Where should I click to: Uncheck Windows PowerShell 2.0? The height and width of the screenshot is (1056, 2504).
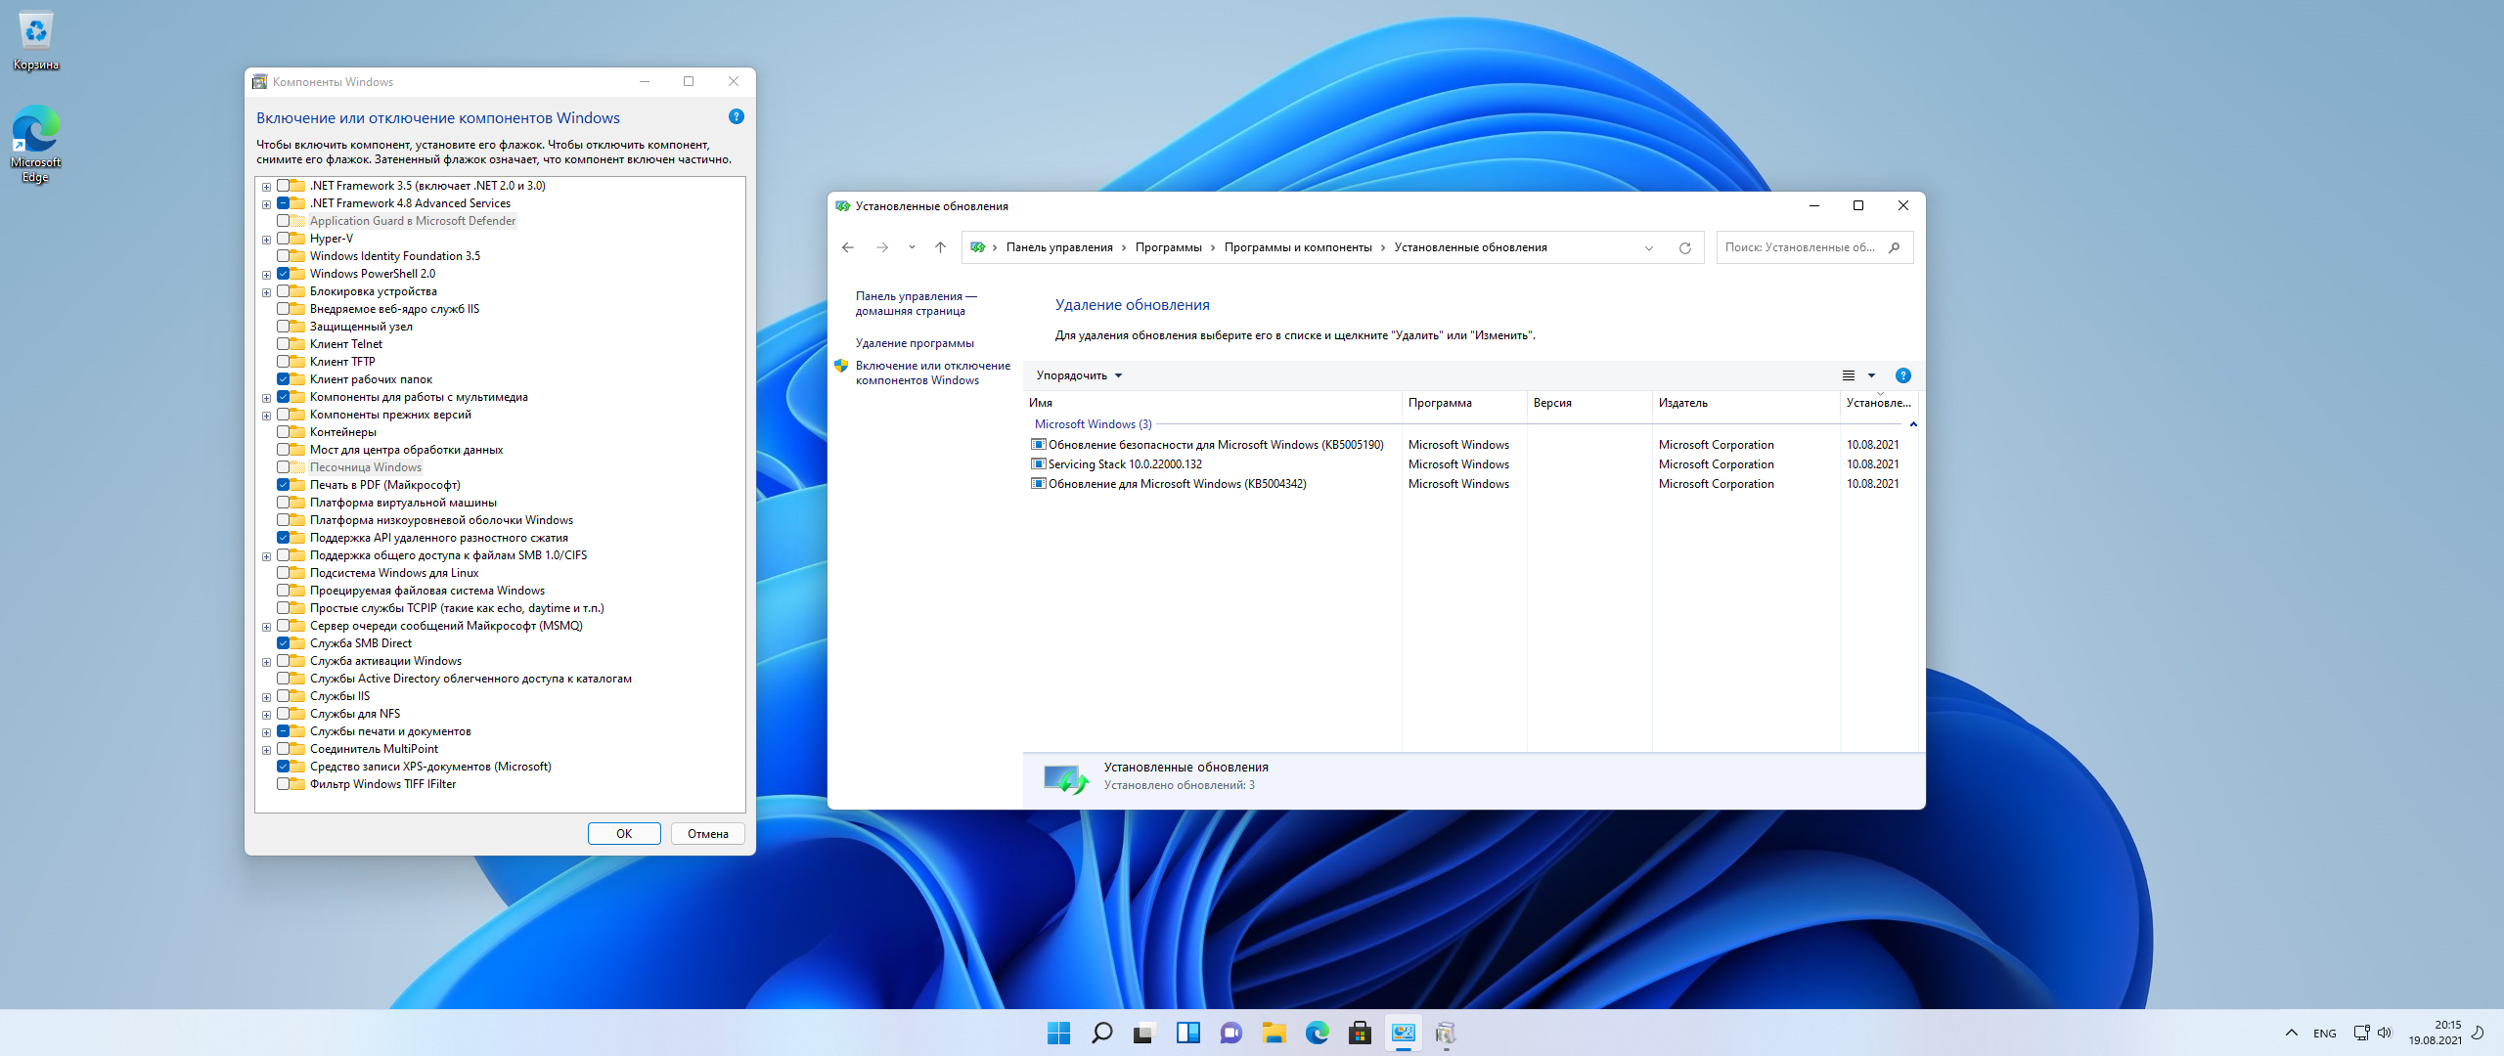pyautogui.click(x=284, y=274)
